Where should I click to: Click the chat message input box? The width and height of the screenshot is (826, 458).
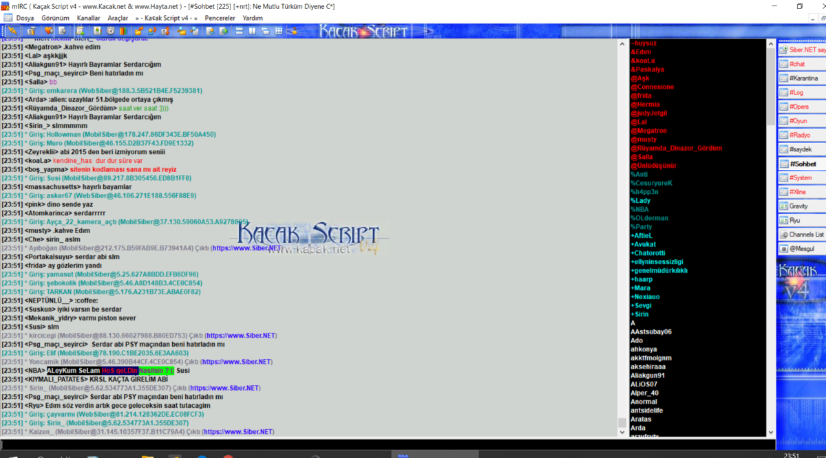[387, 444]
